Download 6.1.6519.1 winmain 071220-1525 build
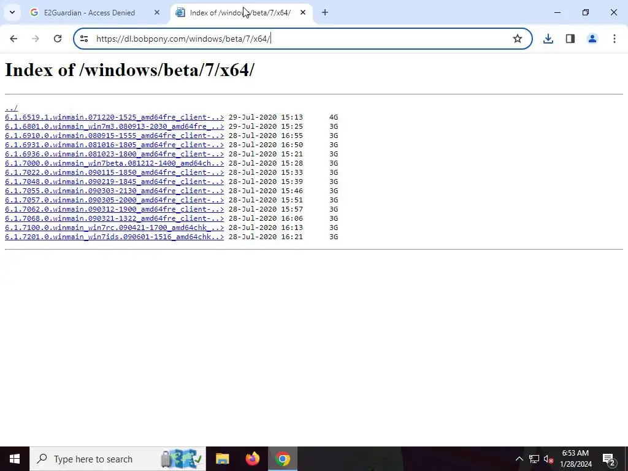This screenshot has width=628, height=471. pos(115,117)
